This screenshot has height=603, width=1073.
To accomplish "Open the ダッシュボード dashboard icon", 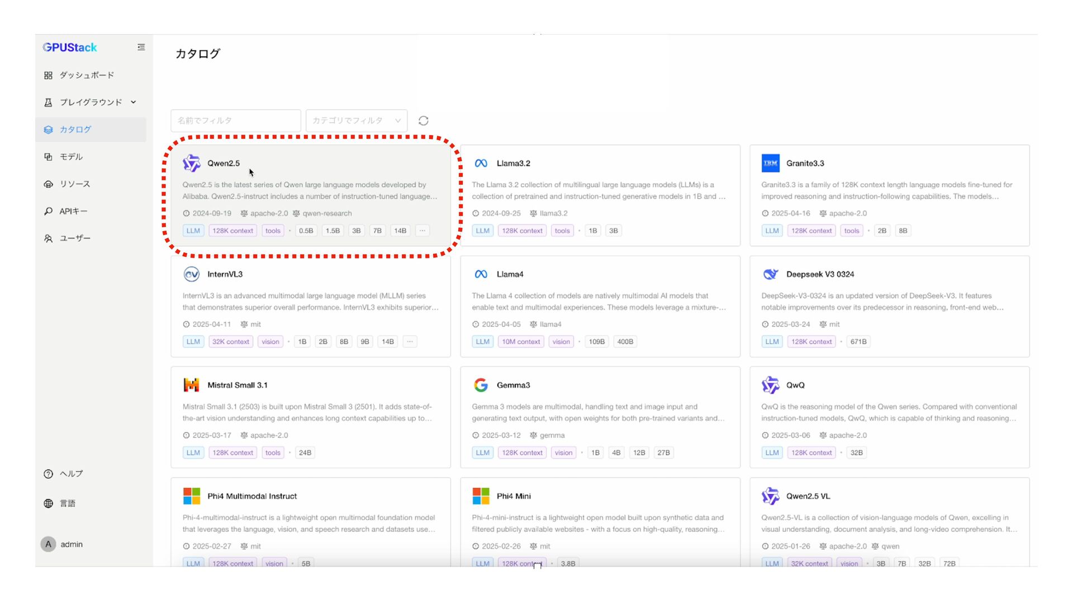I will 48,75.
